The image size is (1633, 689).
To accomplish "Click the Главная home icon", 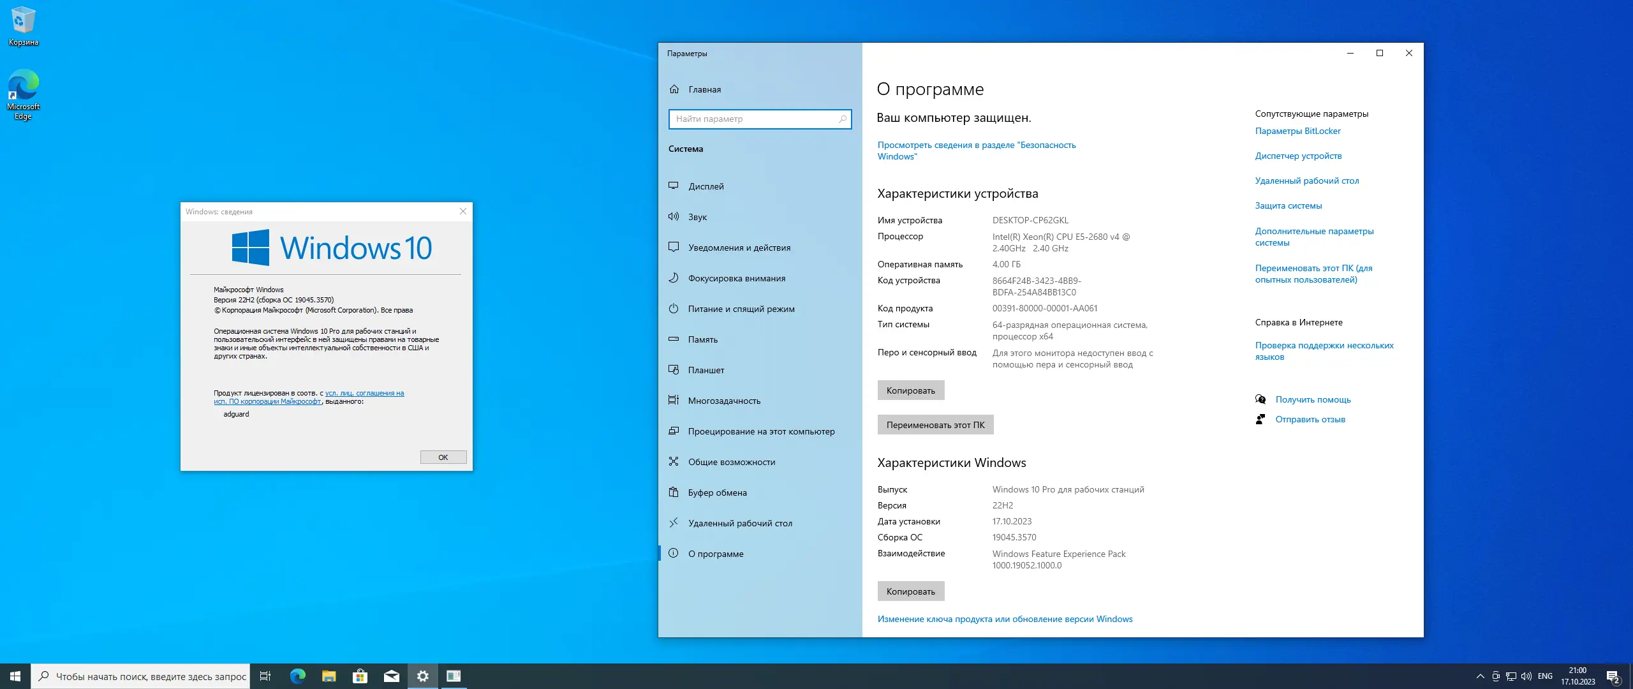I will 674,89.
